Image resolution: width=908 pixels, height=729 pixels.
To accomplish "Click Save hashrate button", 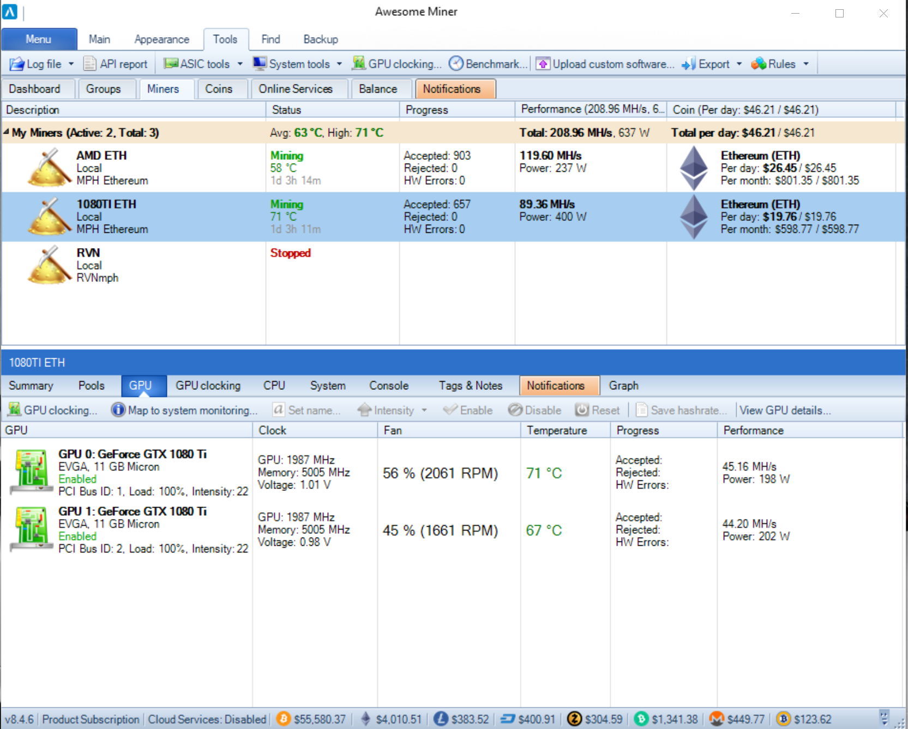I will [x=681, y=410].
